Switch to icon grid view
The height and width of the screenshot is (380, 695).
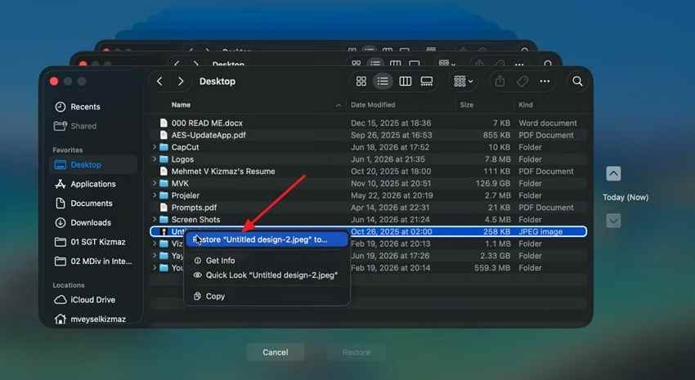(x=361, y=81)
